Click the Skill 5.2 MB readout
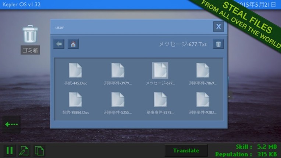The image size is (281, 158). pyautogui.click(x=256, y=147)
